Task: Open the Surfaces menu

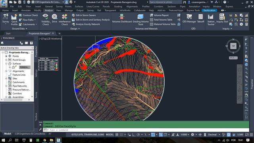Action: click(x=79, y=6)
